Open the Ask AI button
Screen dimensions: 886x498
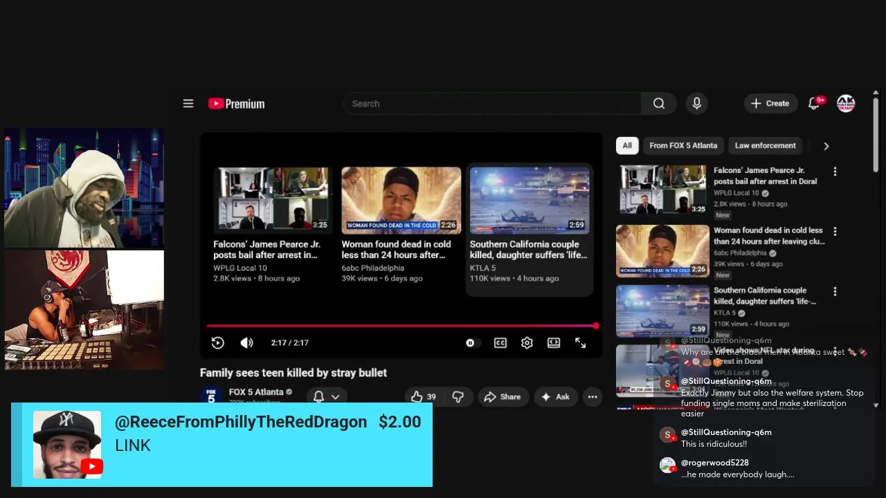click(555, 396)
